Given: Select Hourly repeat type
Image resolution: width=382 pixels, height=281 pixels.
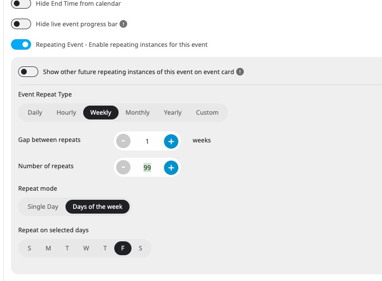Looking at the screenshot, I should pos(66,112).
